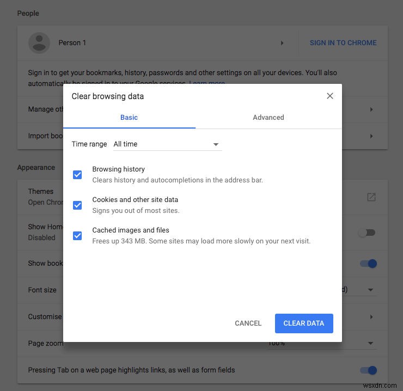
Task: Expand the Manage other people row arrow
Action: pyautogui.click(x=371, y=109)
